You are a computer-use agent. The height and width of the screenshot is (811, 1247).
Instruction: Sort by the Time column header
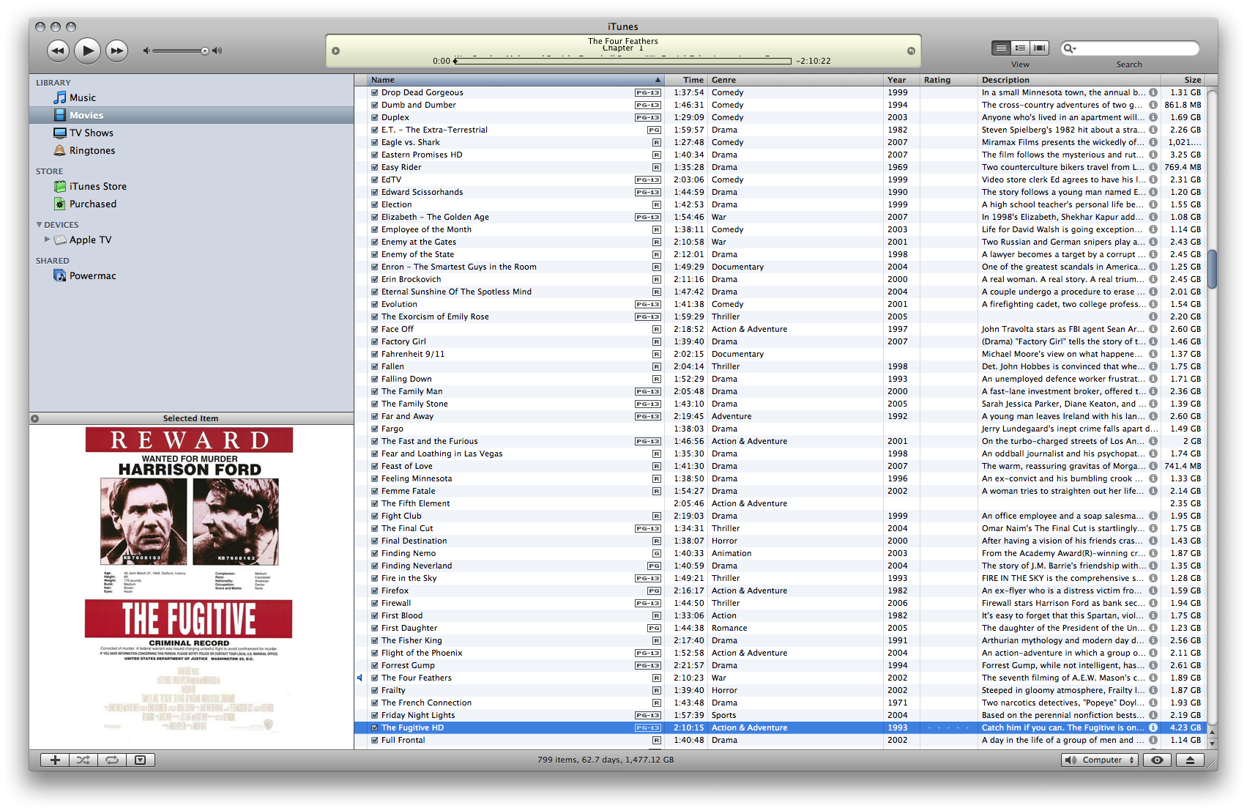click(x=686, y=80)
